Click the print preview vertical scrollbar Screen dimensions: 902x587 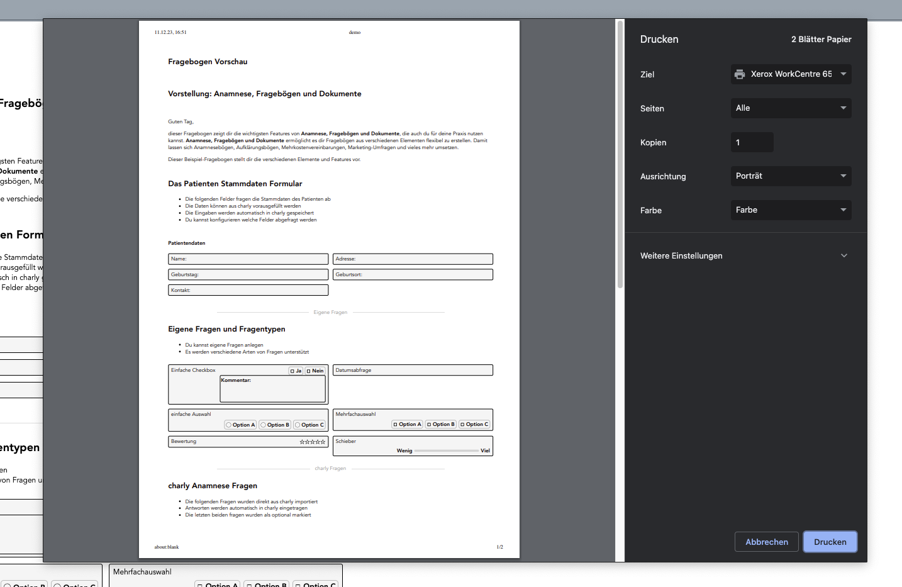(620, 155)
